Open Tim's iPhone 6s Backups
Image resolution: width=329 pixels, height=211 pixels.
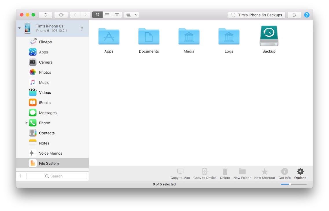click(257, 15)
